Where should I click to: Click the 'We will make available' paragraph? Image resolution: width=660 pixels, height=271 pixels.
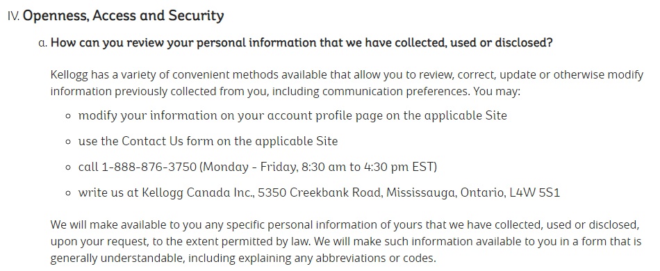point(346,242)
